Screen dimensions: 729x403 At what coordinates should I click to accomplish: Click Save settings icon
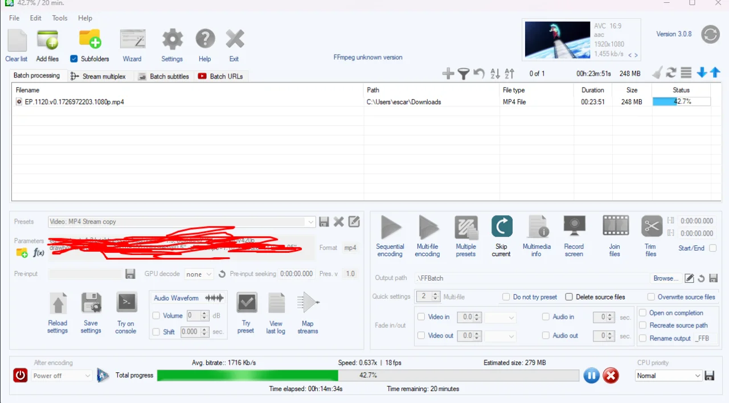coord(91,303)
